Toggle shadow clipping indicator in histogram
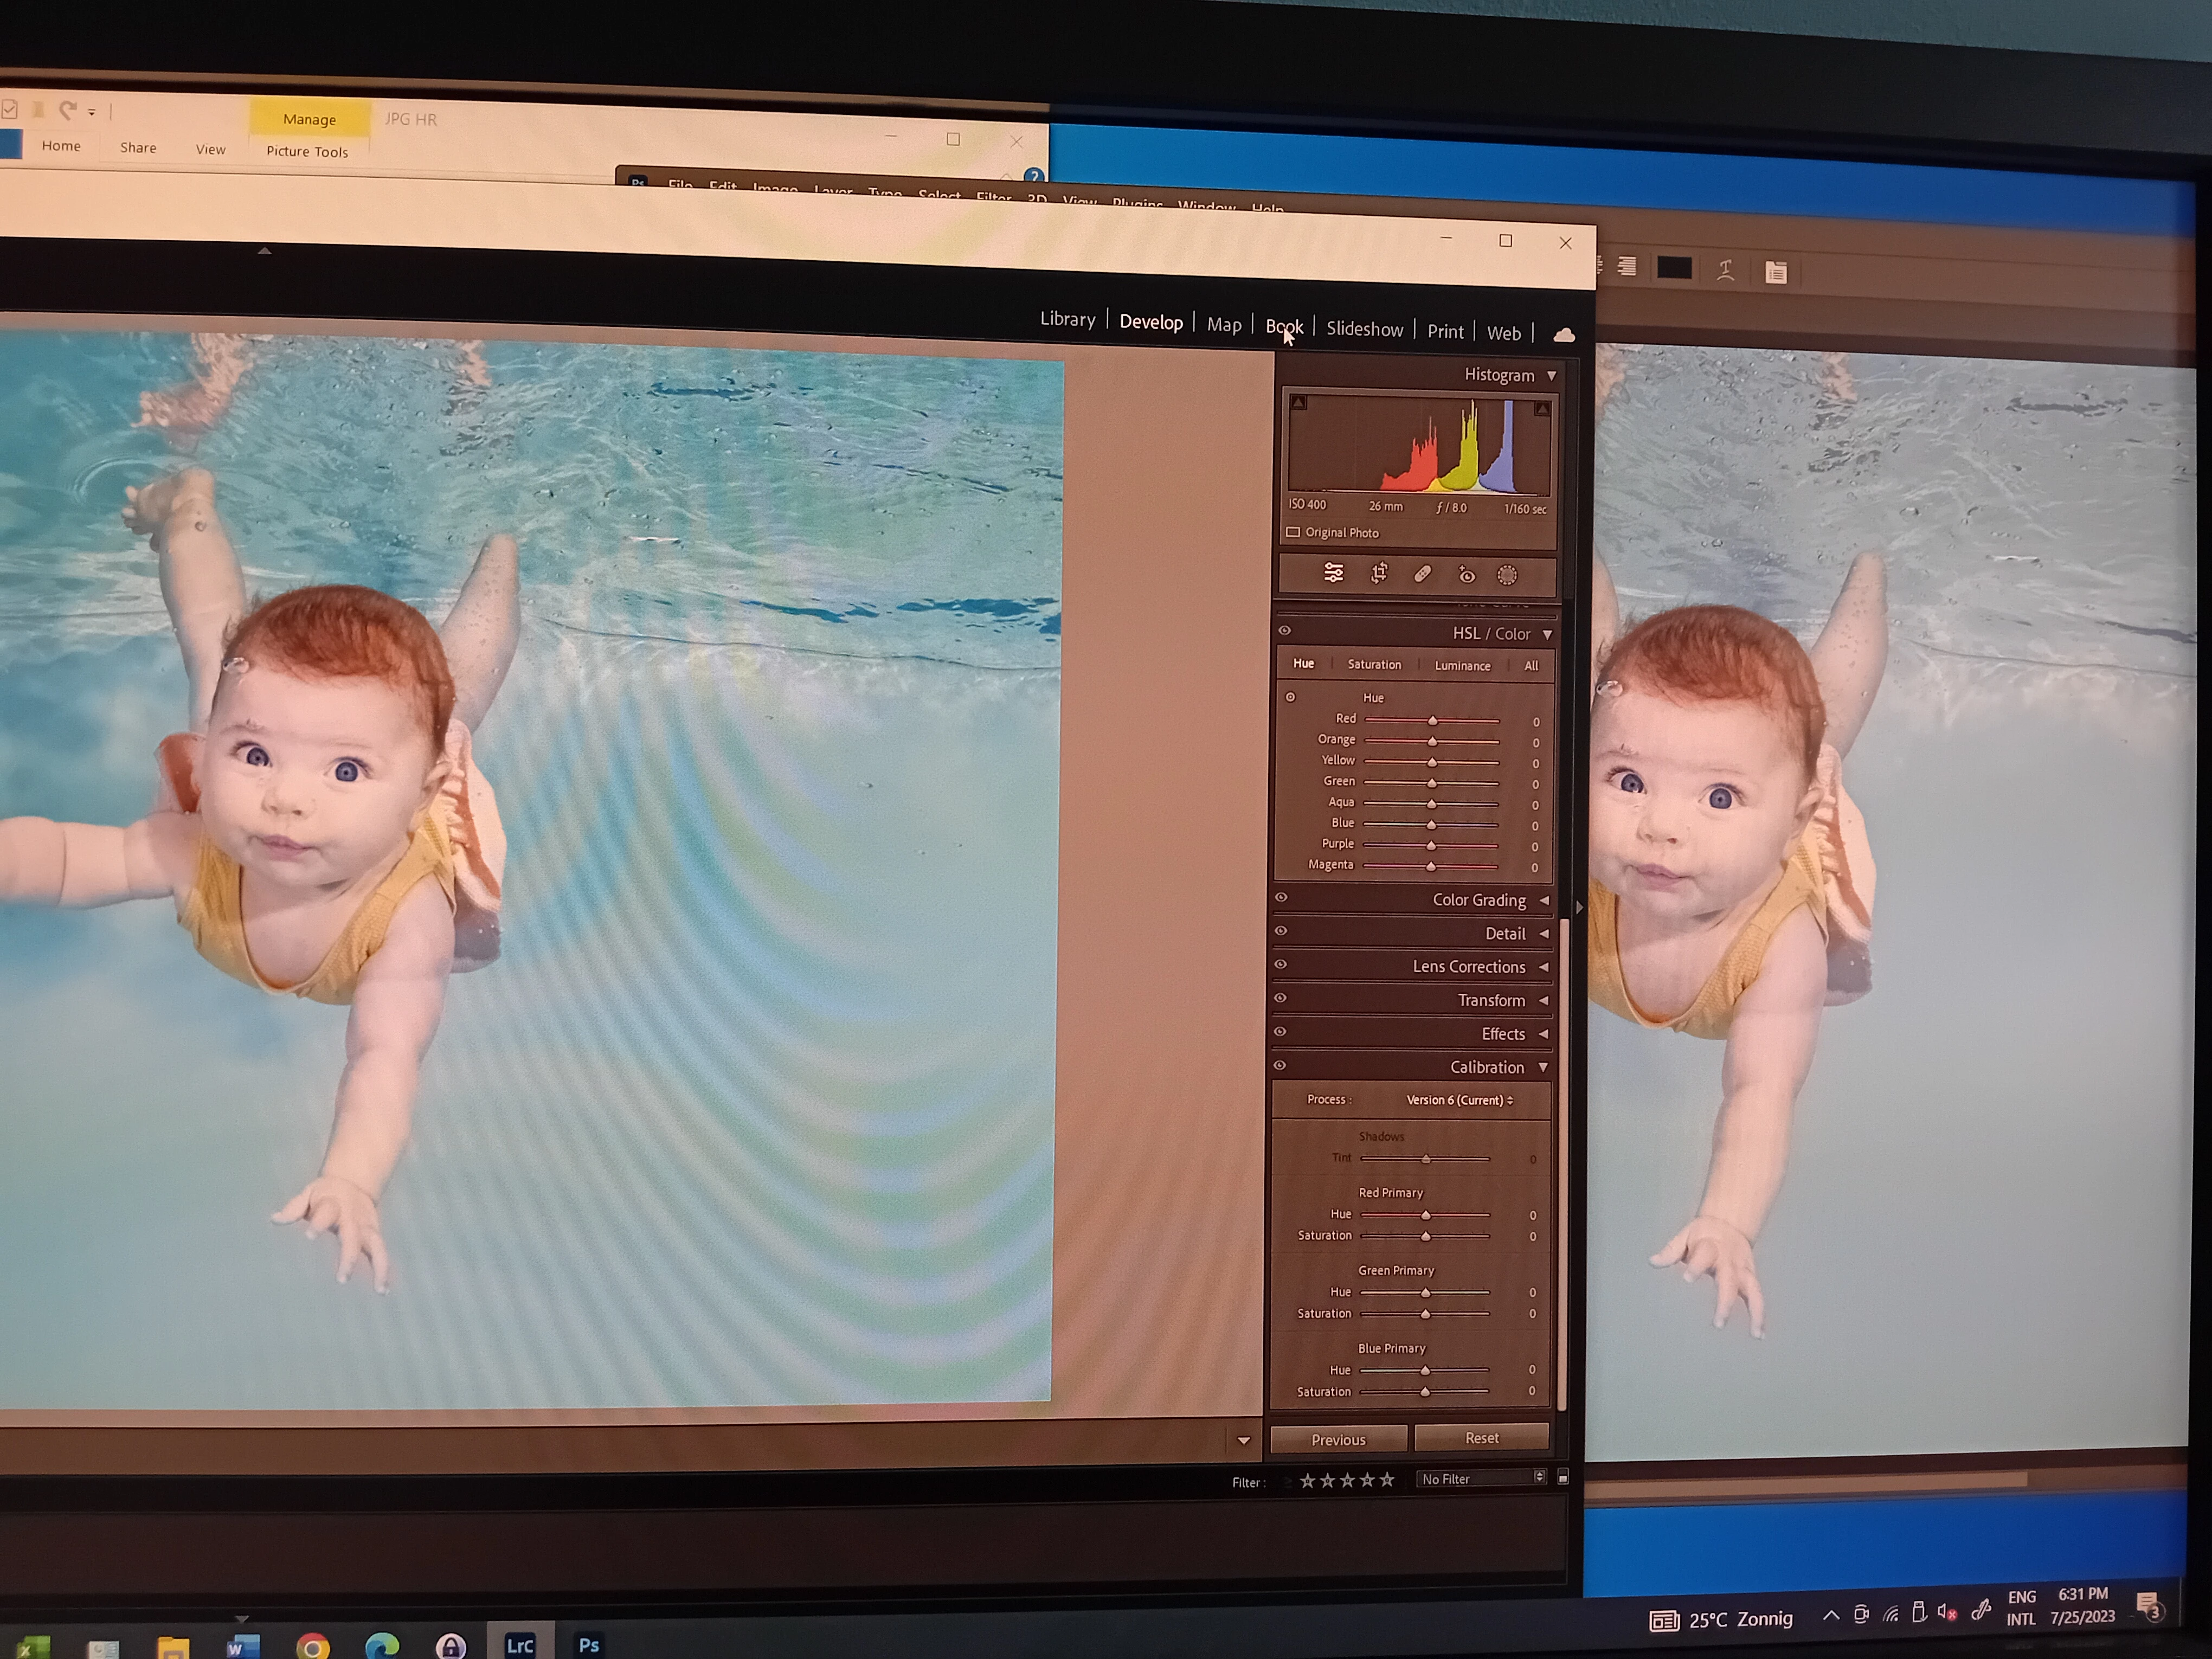 (x=1298, y=402)
